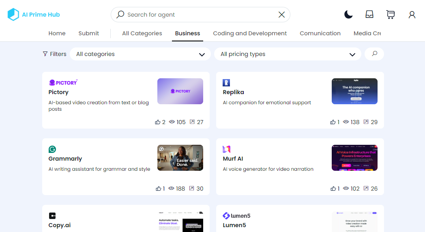Click the Lumen5 preview thumbnail
The width and height of the screenshot is (425, 232).
tap(354, 222)
